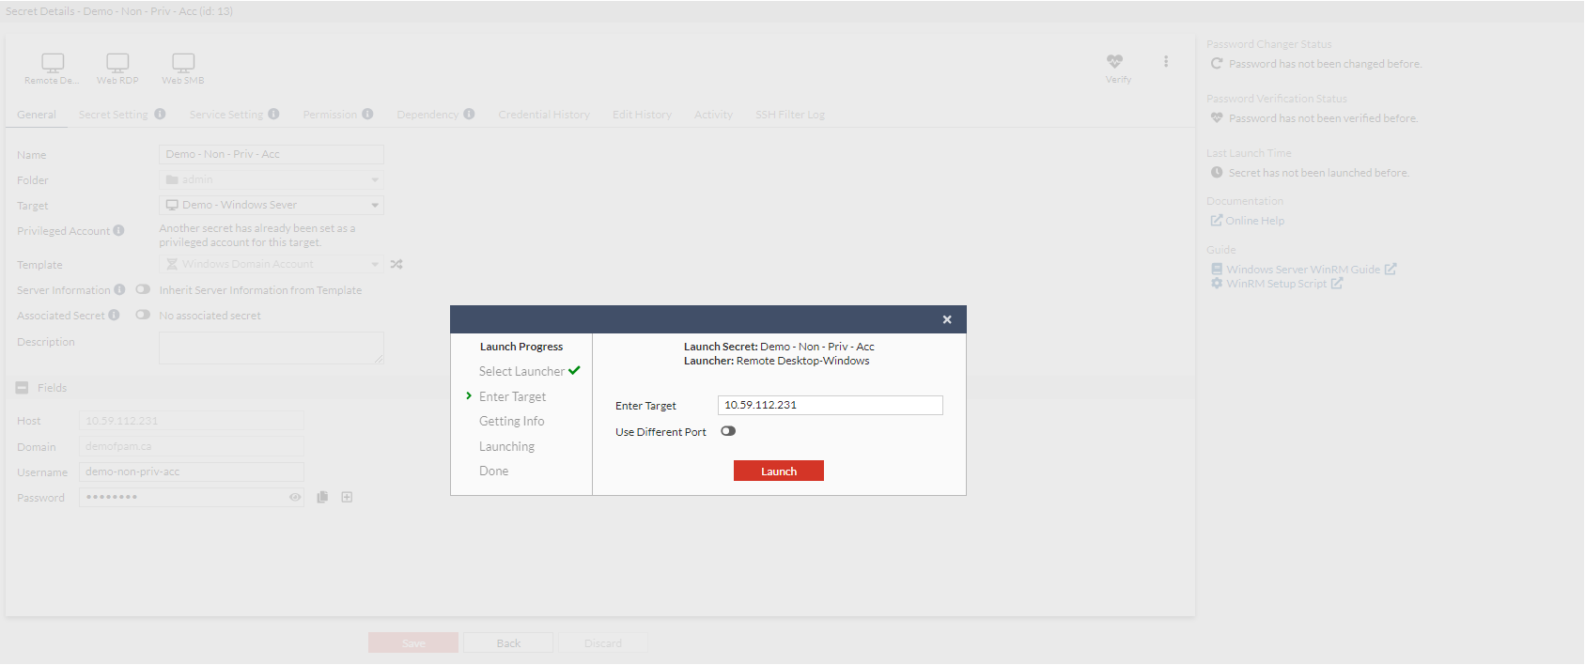
Task: Click the Windows Server WinRM Guide document icon
Action: (1217, 269)
